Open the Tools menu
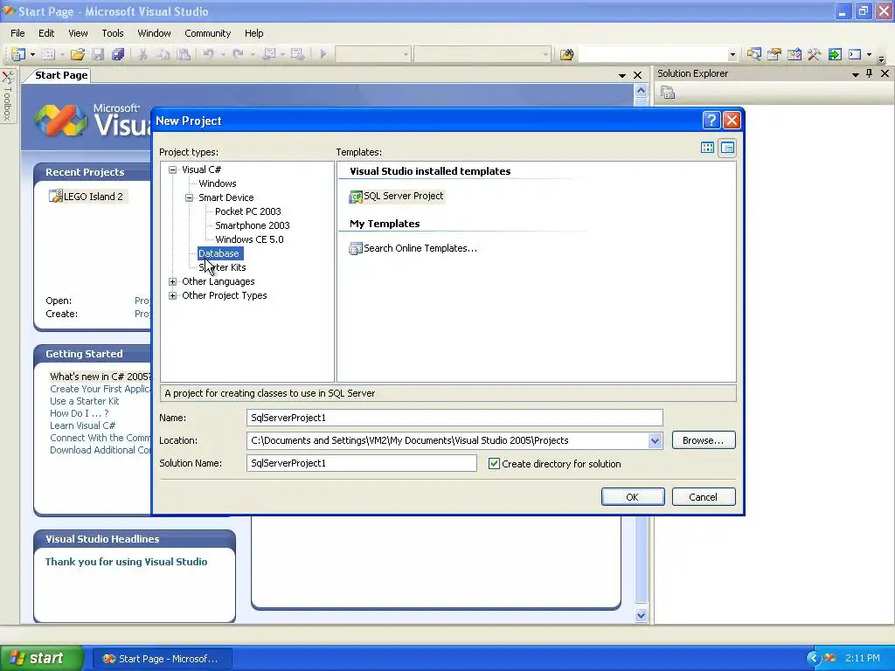This screenshot has height=671, width=895. pos(113,33)
